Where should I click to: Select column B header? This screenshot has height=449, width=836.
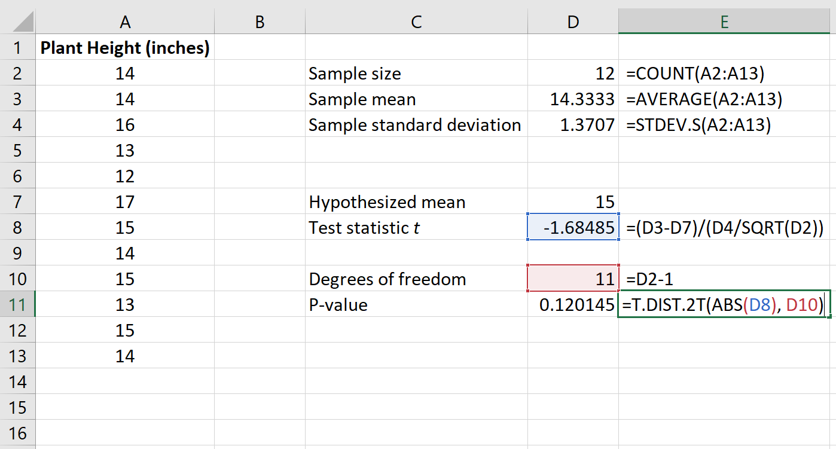[260, 22]
